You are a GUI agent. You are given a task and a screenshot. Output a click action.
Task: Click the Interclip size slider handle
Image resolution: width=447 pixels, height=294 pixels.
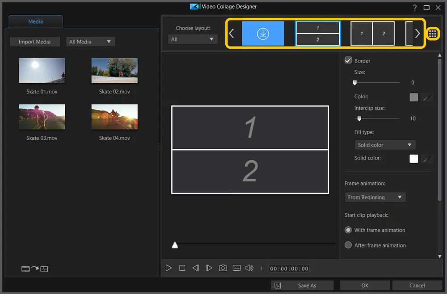[359, 118]
